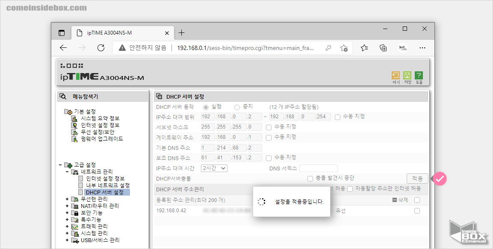This screenshot has width=493, height=249.
Task: Check 수동 지정 for 보조 DNS 주소
Action: click(269, 158)
